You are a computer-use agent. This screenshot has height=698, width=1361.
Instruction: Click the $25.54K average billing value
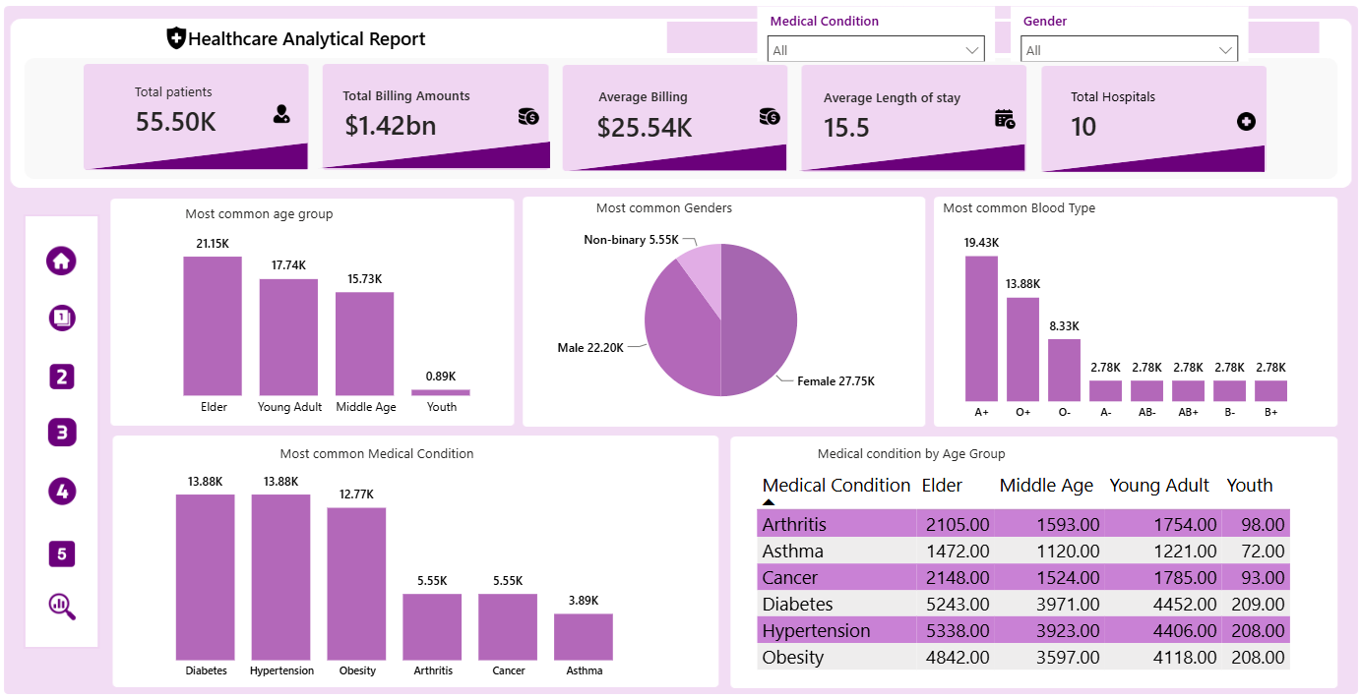[645, 127]
